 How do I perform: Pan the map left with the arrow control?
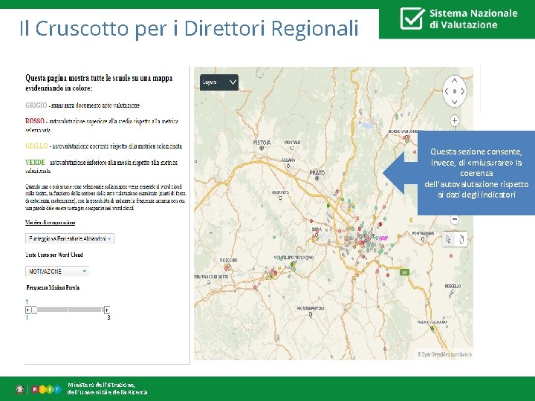click(446, 91)
